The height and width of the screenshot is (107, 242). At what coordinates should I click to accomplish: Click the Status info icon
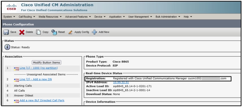tap(7, 47)
